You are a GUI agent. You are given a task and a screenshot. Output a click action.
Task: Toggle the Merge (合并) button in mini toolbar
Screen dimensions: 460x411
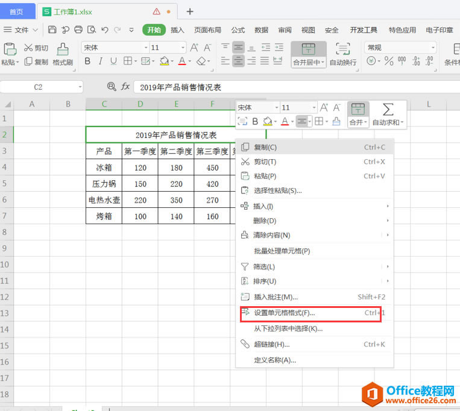pyautogui.click(x=358, y=115)
